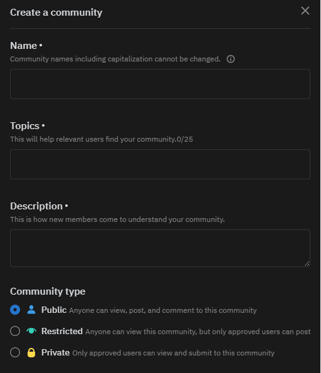
Task: Click the Topics field heading label
Action: coord(24,126)
